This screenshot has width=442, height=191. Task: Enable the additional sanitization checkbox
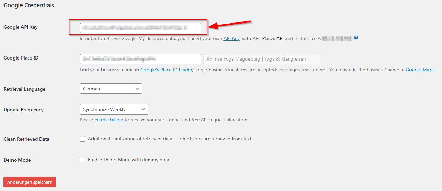click(82, 139)
